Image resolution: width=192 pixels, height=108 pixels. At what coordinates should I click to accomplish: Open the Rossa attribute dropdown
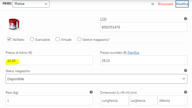(x=31, y=4)
